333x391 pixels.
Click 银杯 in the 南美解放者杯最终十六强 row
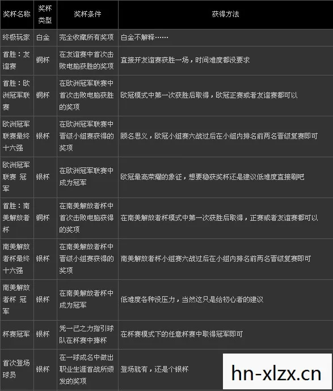[x=43, y=259]
